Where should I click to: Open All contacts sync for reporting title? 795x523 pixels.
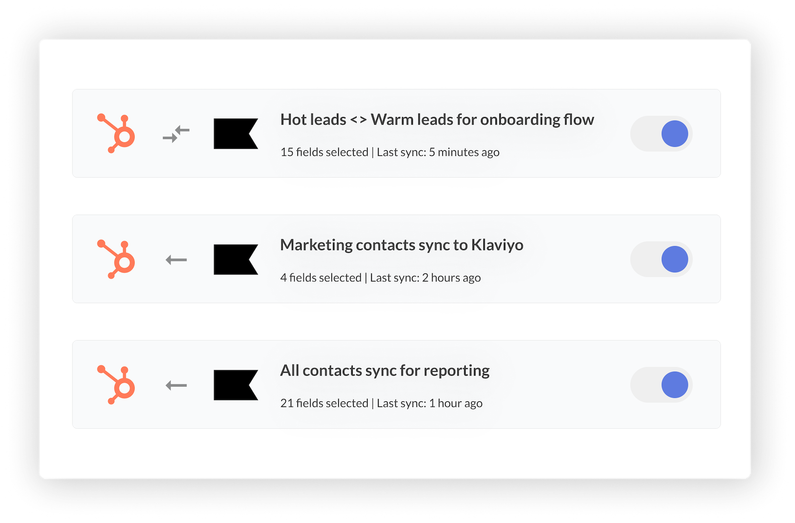pos(385,371)
